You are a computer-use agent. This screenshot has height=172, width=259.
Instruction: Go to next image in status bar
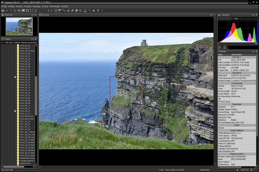[252, 170]
